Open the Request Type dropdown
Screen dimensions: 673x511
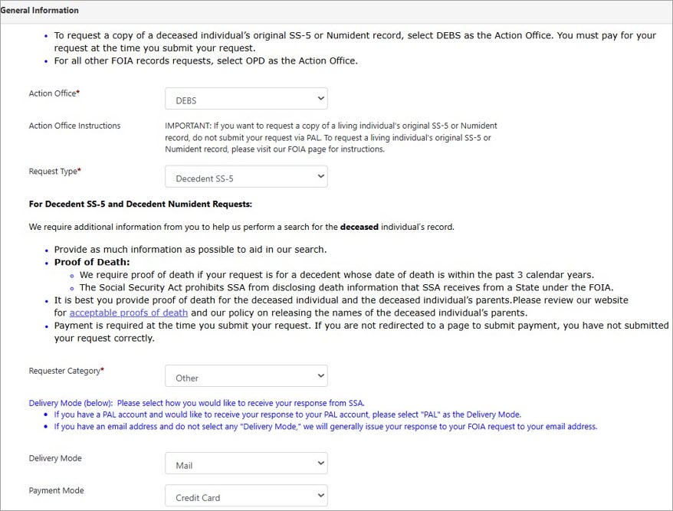(x=245, y=176)
